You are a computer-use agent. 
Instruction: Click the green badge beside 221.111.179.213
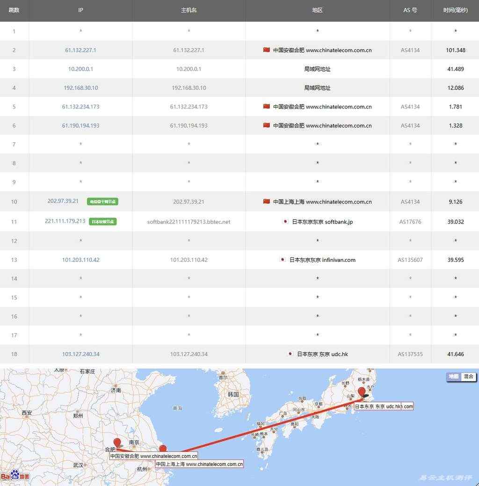coord(102,222)
